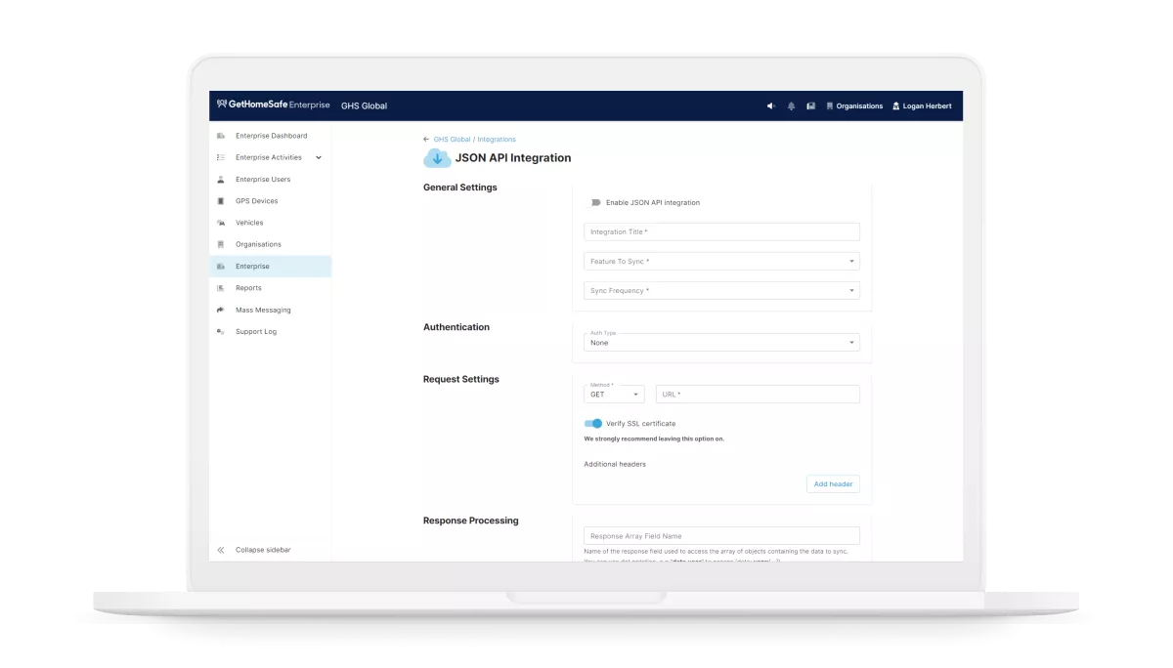Open the Auth Type dropdown
Image resolution: width=1173 pixels, height=668 pixels.
point(721,342)
